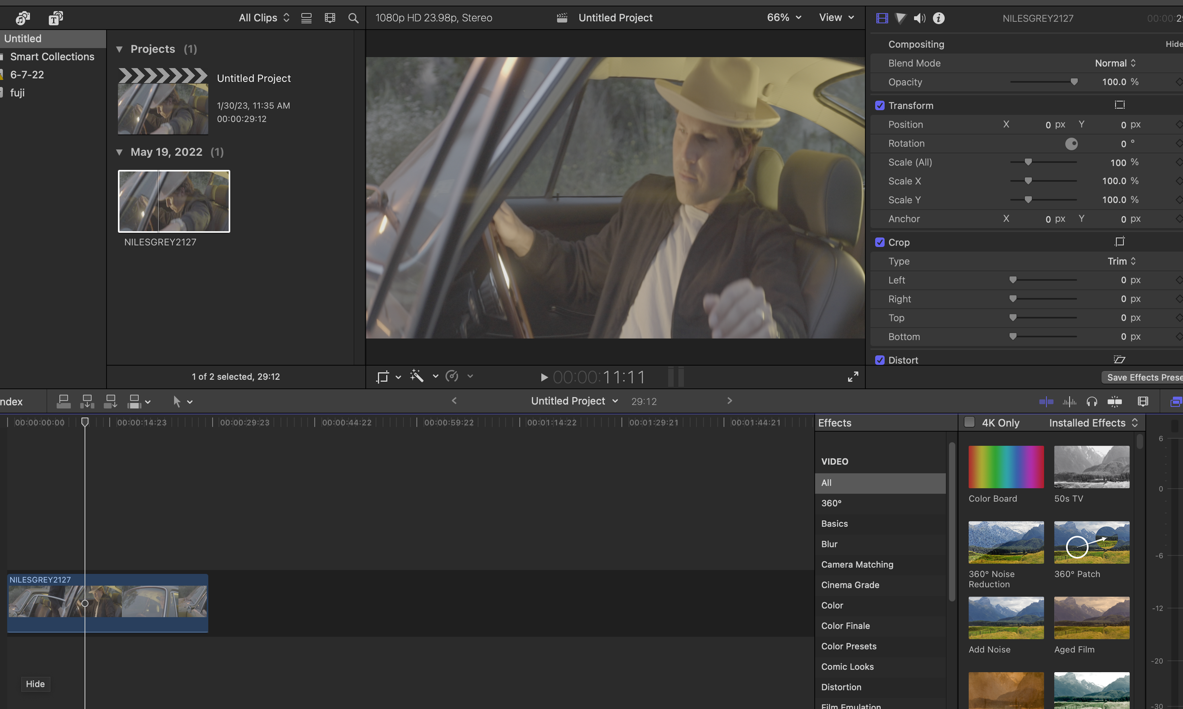Select the Camera Matching category
1183x709 pixels.
[x=880, y=565]
